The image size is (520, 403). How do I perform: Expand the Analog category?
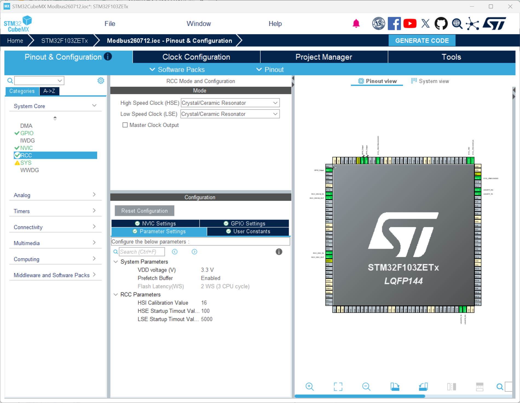point(94,195)
